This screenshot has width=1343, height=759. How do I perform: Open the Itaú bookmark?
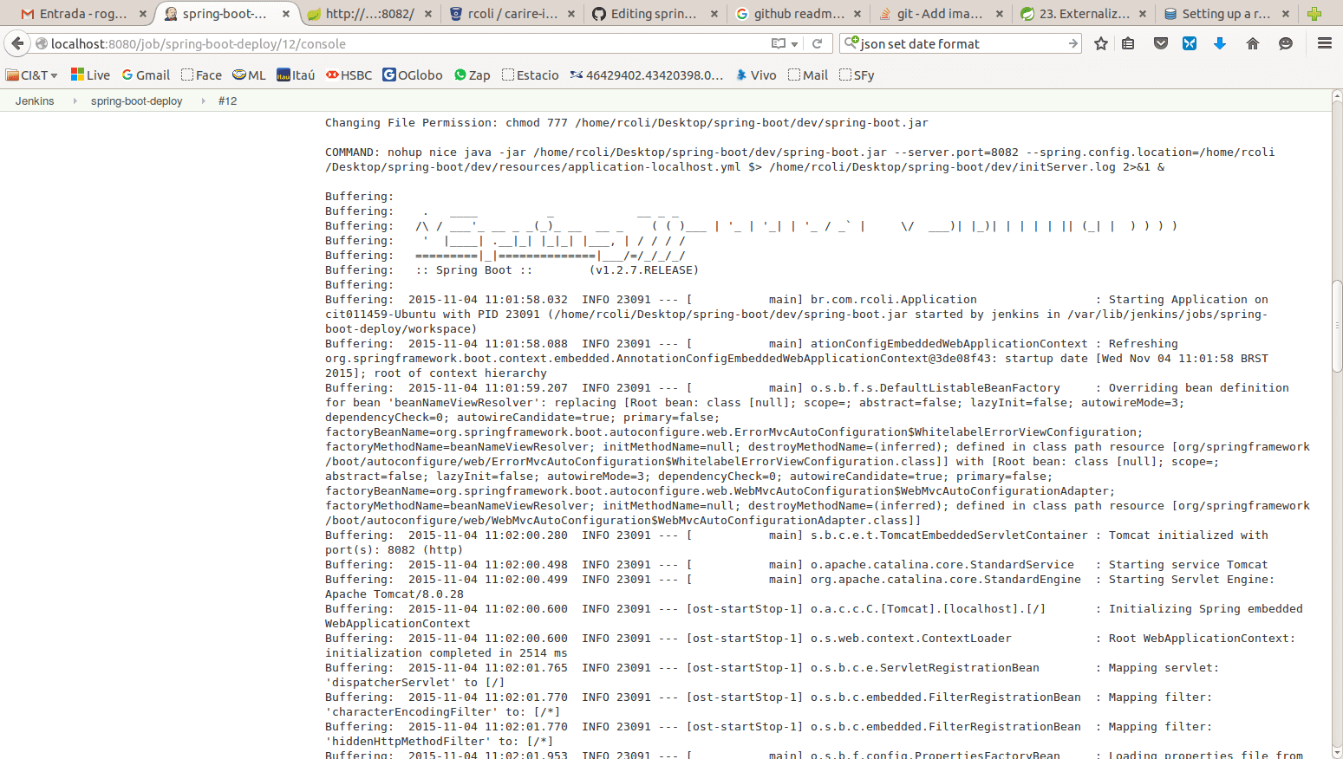click(296, 75)
